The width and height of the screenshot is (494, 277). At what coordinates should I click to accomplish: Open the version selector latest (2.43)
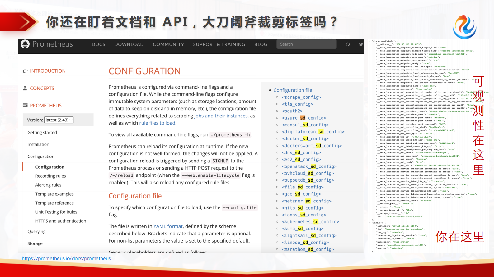click(59, 120)
